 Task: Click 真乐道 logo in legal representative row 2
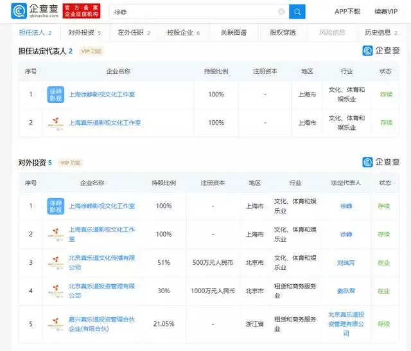pyautogui.click(x=56, y=123)
